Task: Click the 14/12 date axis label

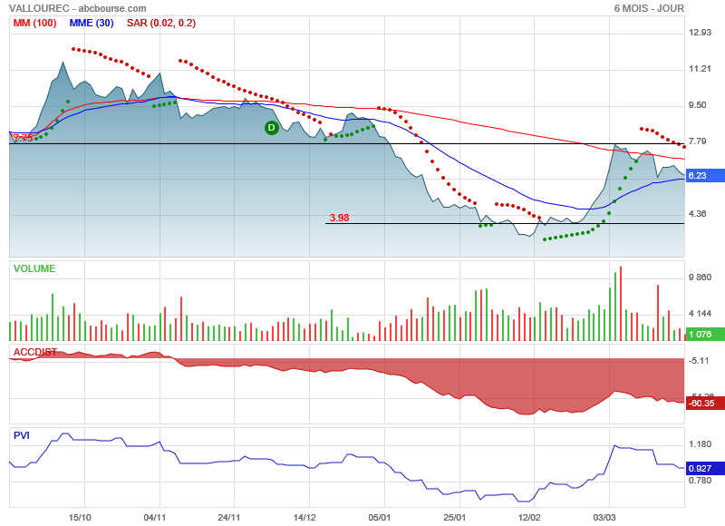Action: click(304, 517)
